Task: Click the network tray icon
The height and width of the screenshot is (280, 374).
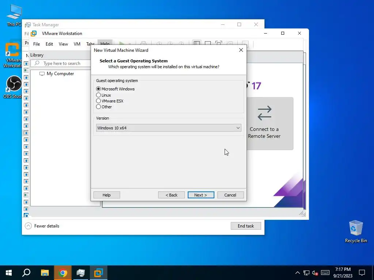Action: (306, 273)
